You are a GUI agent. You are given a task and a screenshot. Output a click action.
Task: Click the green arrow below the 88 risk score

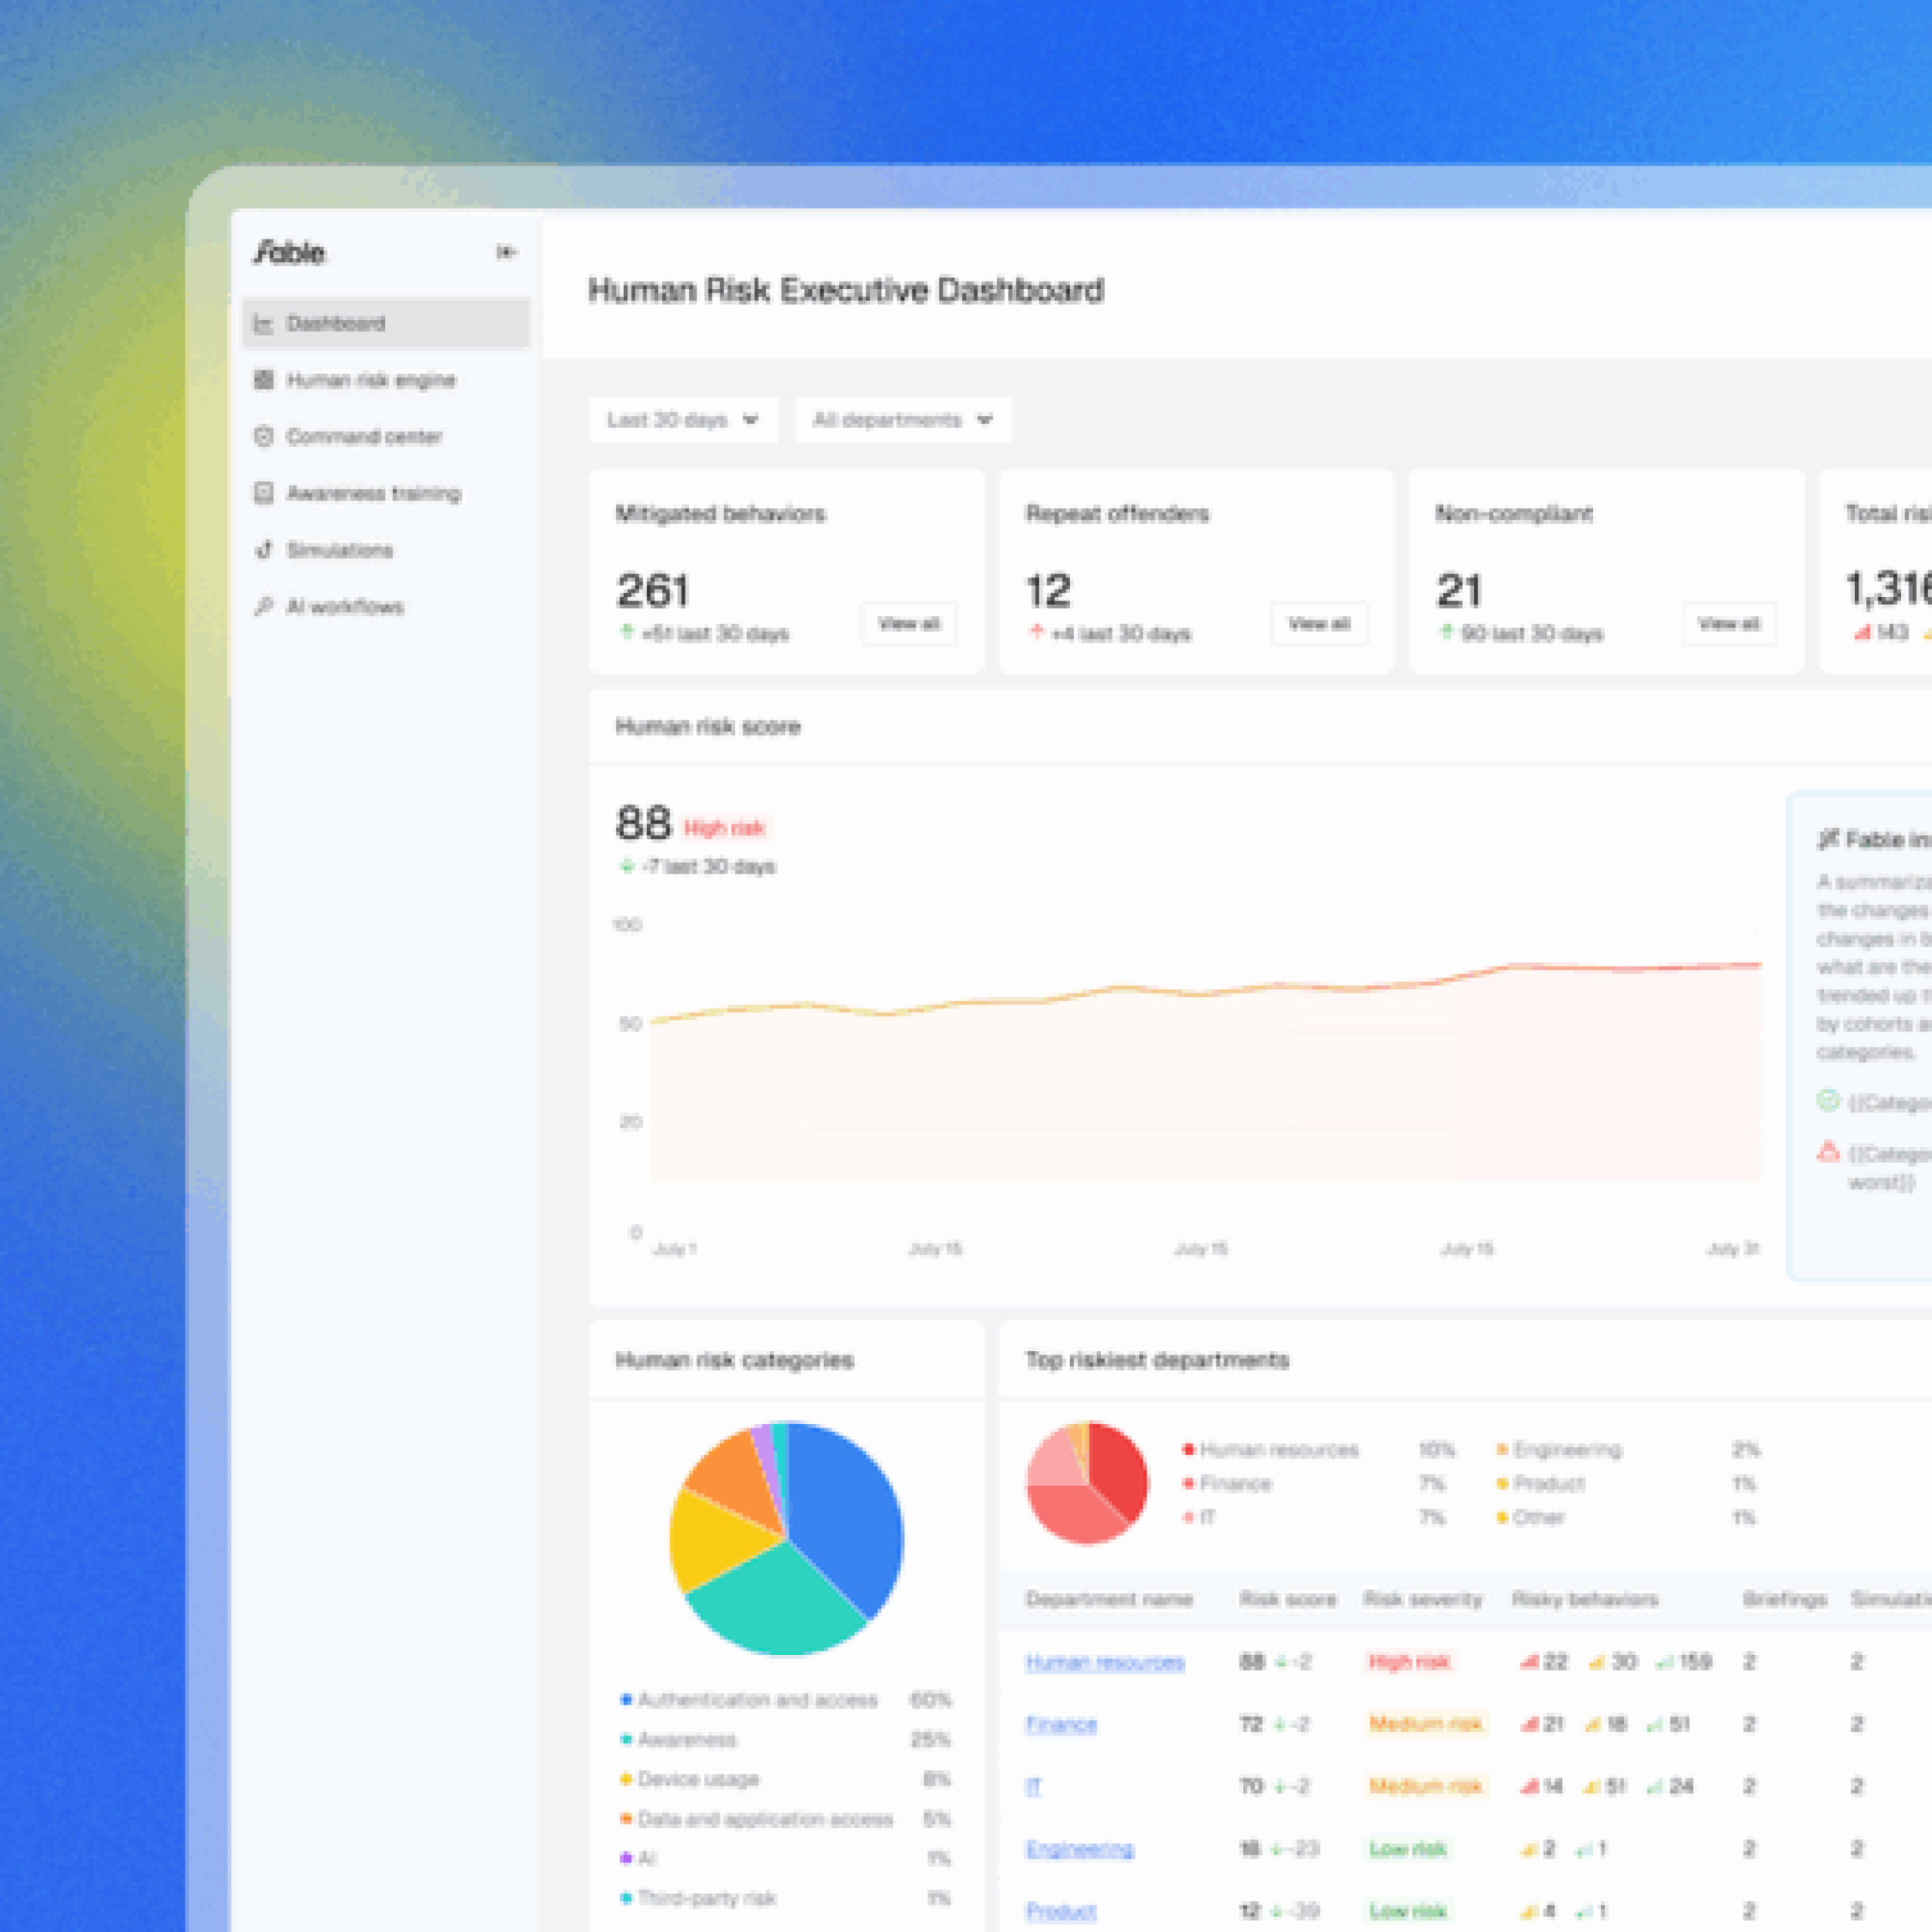point(627,866)
